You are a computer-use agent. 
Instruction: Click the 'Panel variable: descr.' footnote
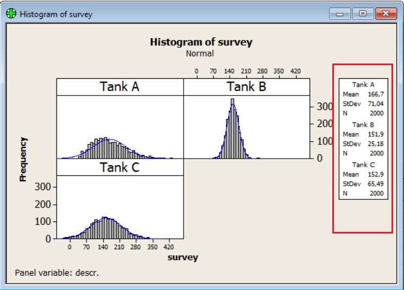click(x=57, y=272)
